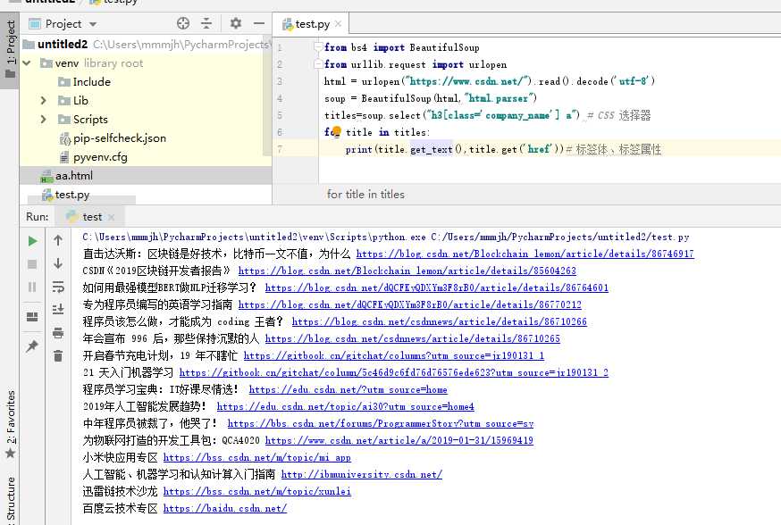The image size is (781, 525).
Task: Click the Pin Tab icon
Action: [32, 346]
